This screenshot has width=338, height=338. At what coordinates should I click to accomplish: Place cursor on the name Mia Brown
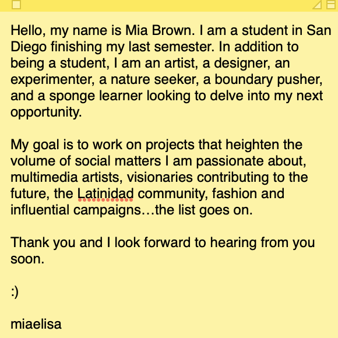pos(160,30)
